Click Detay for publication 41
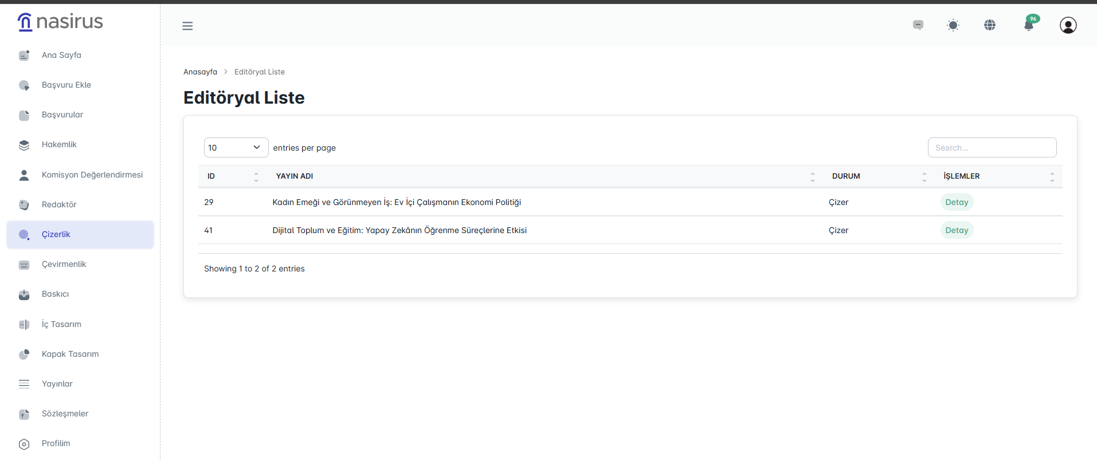The width and height of the screenshot is (1097, 461). tap(957, 230)
